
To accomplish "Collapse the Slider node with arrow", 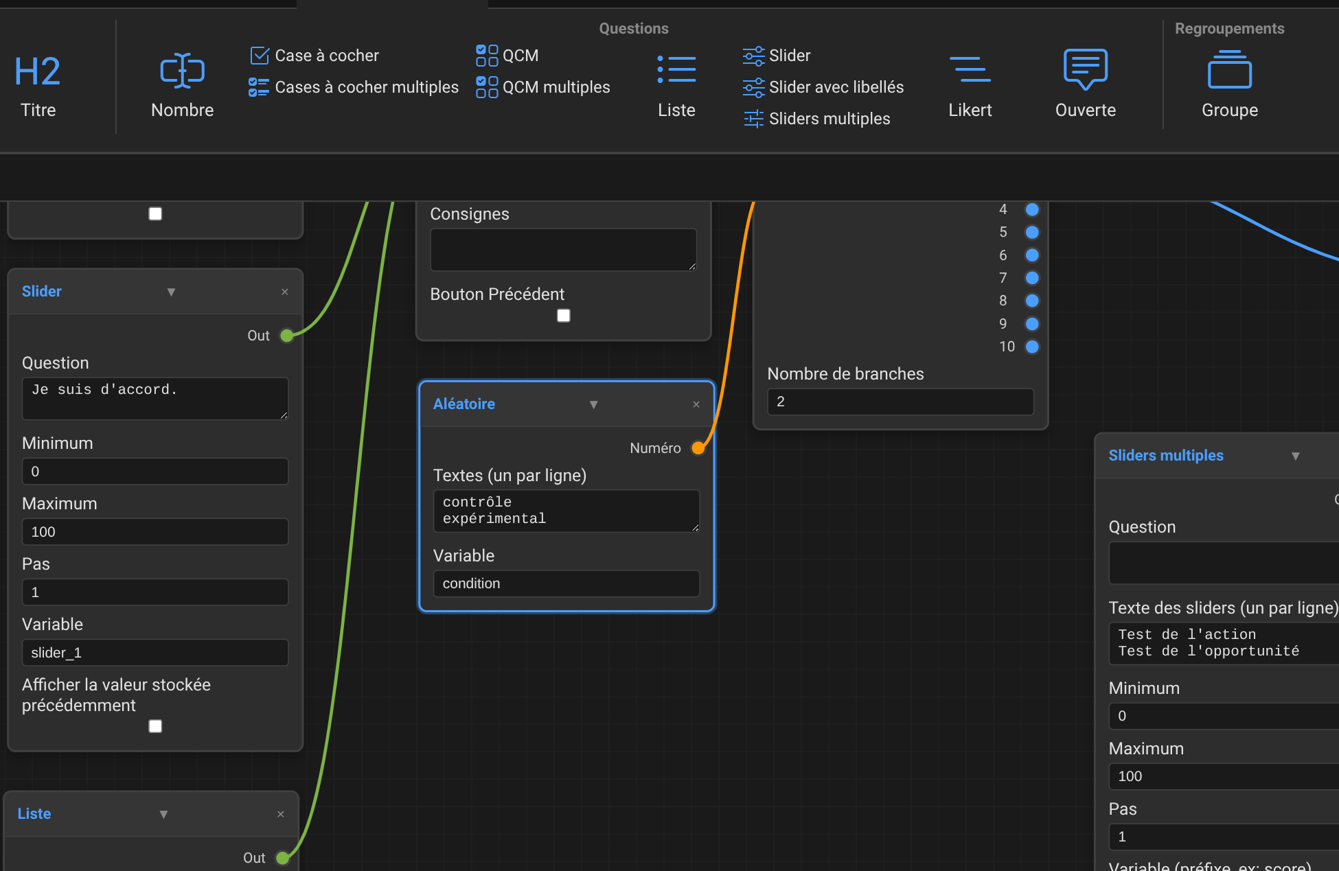I will 171,292.
